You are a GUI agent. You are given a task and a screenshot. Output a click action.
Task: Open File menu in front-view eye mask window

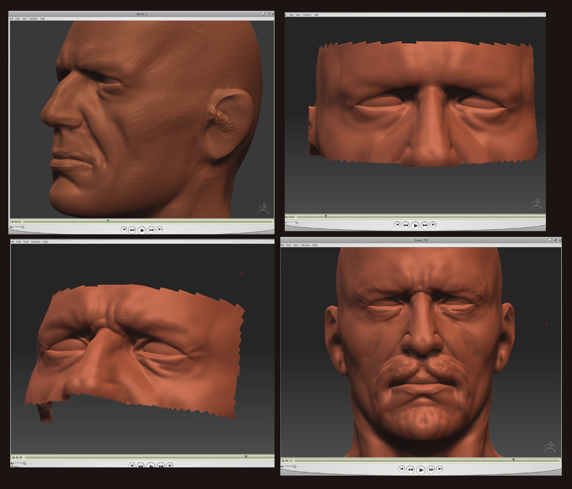click(x=287, y=15)
